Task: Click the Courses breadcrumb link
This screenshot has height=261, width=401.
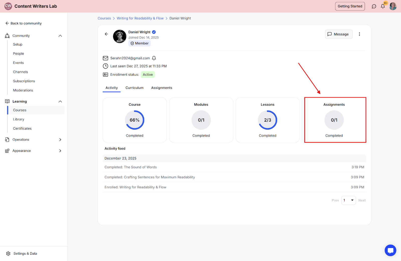Action: [x=104, y=18]
